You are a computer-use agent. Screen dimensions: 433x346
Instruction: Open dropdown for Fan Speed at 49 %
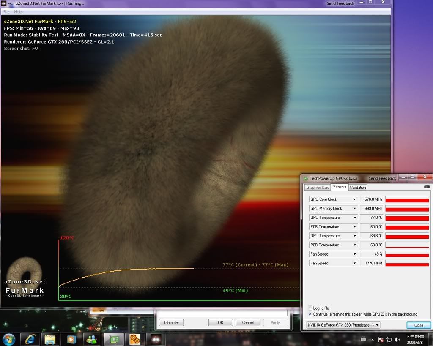pyautogui.click(x=355, y=254)
